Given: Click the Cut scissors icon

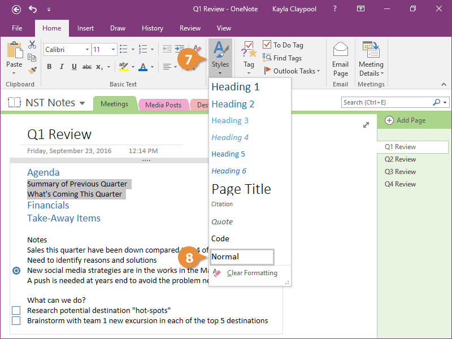Looking at the screenshot, I should pyautogui.click(x=32, y=45).
